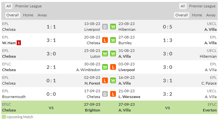Click the W badge for Hibernian 0:5 match
Viewport: 219px width, 123px height.
113,27
